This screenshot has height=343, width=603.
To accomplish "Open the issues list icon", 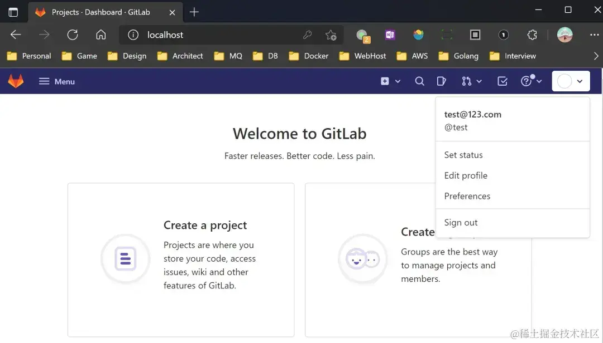I will tap(442, 81).
